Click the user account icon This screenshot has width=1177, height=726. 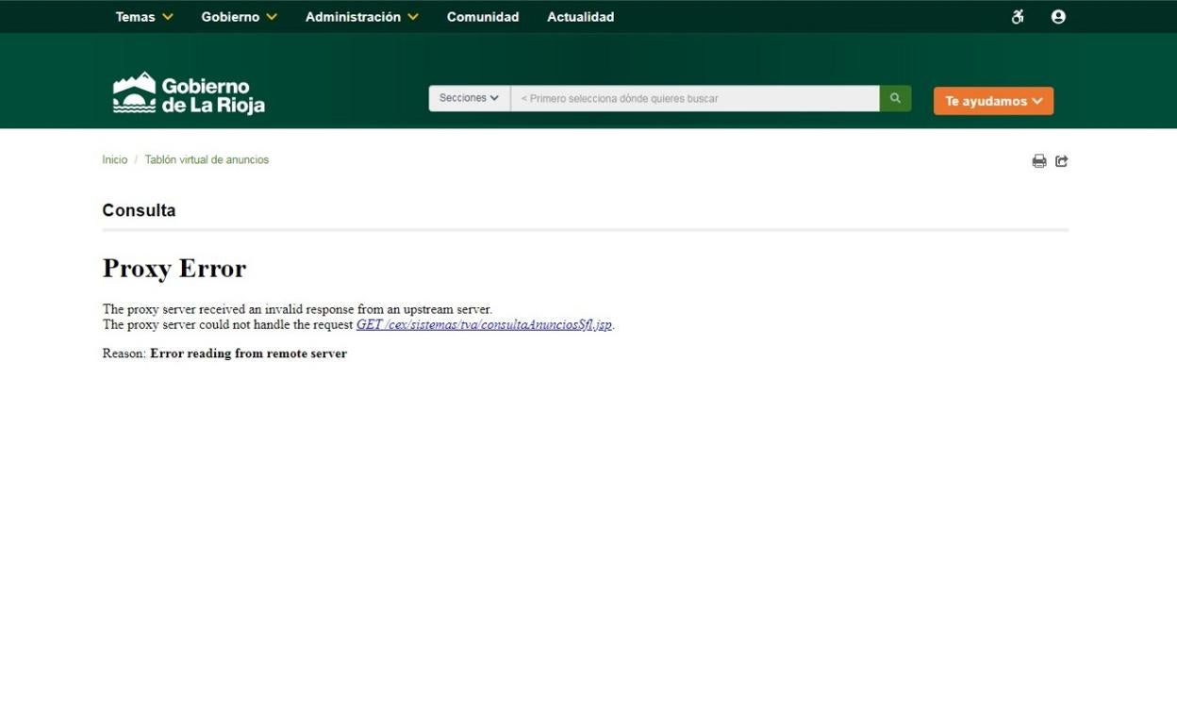coord(1058,17)
